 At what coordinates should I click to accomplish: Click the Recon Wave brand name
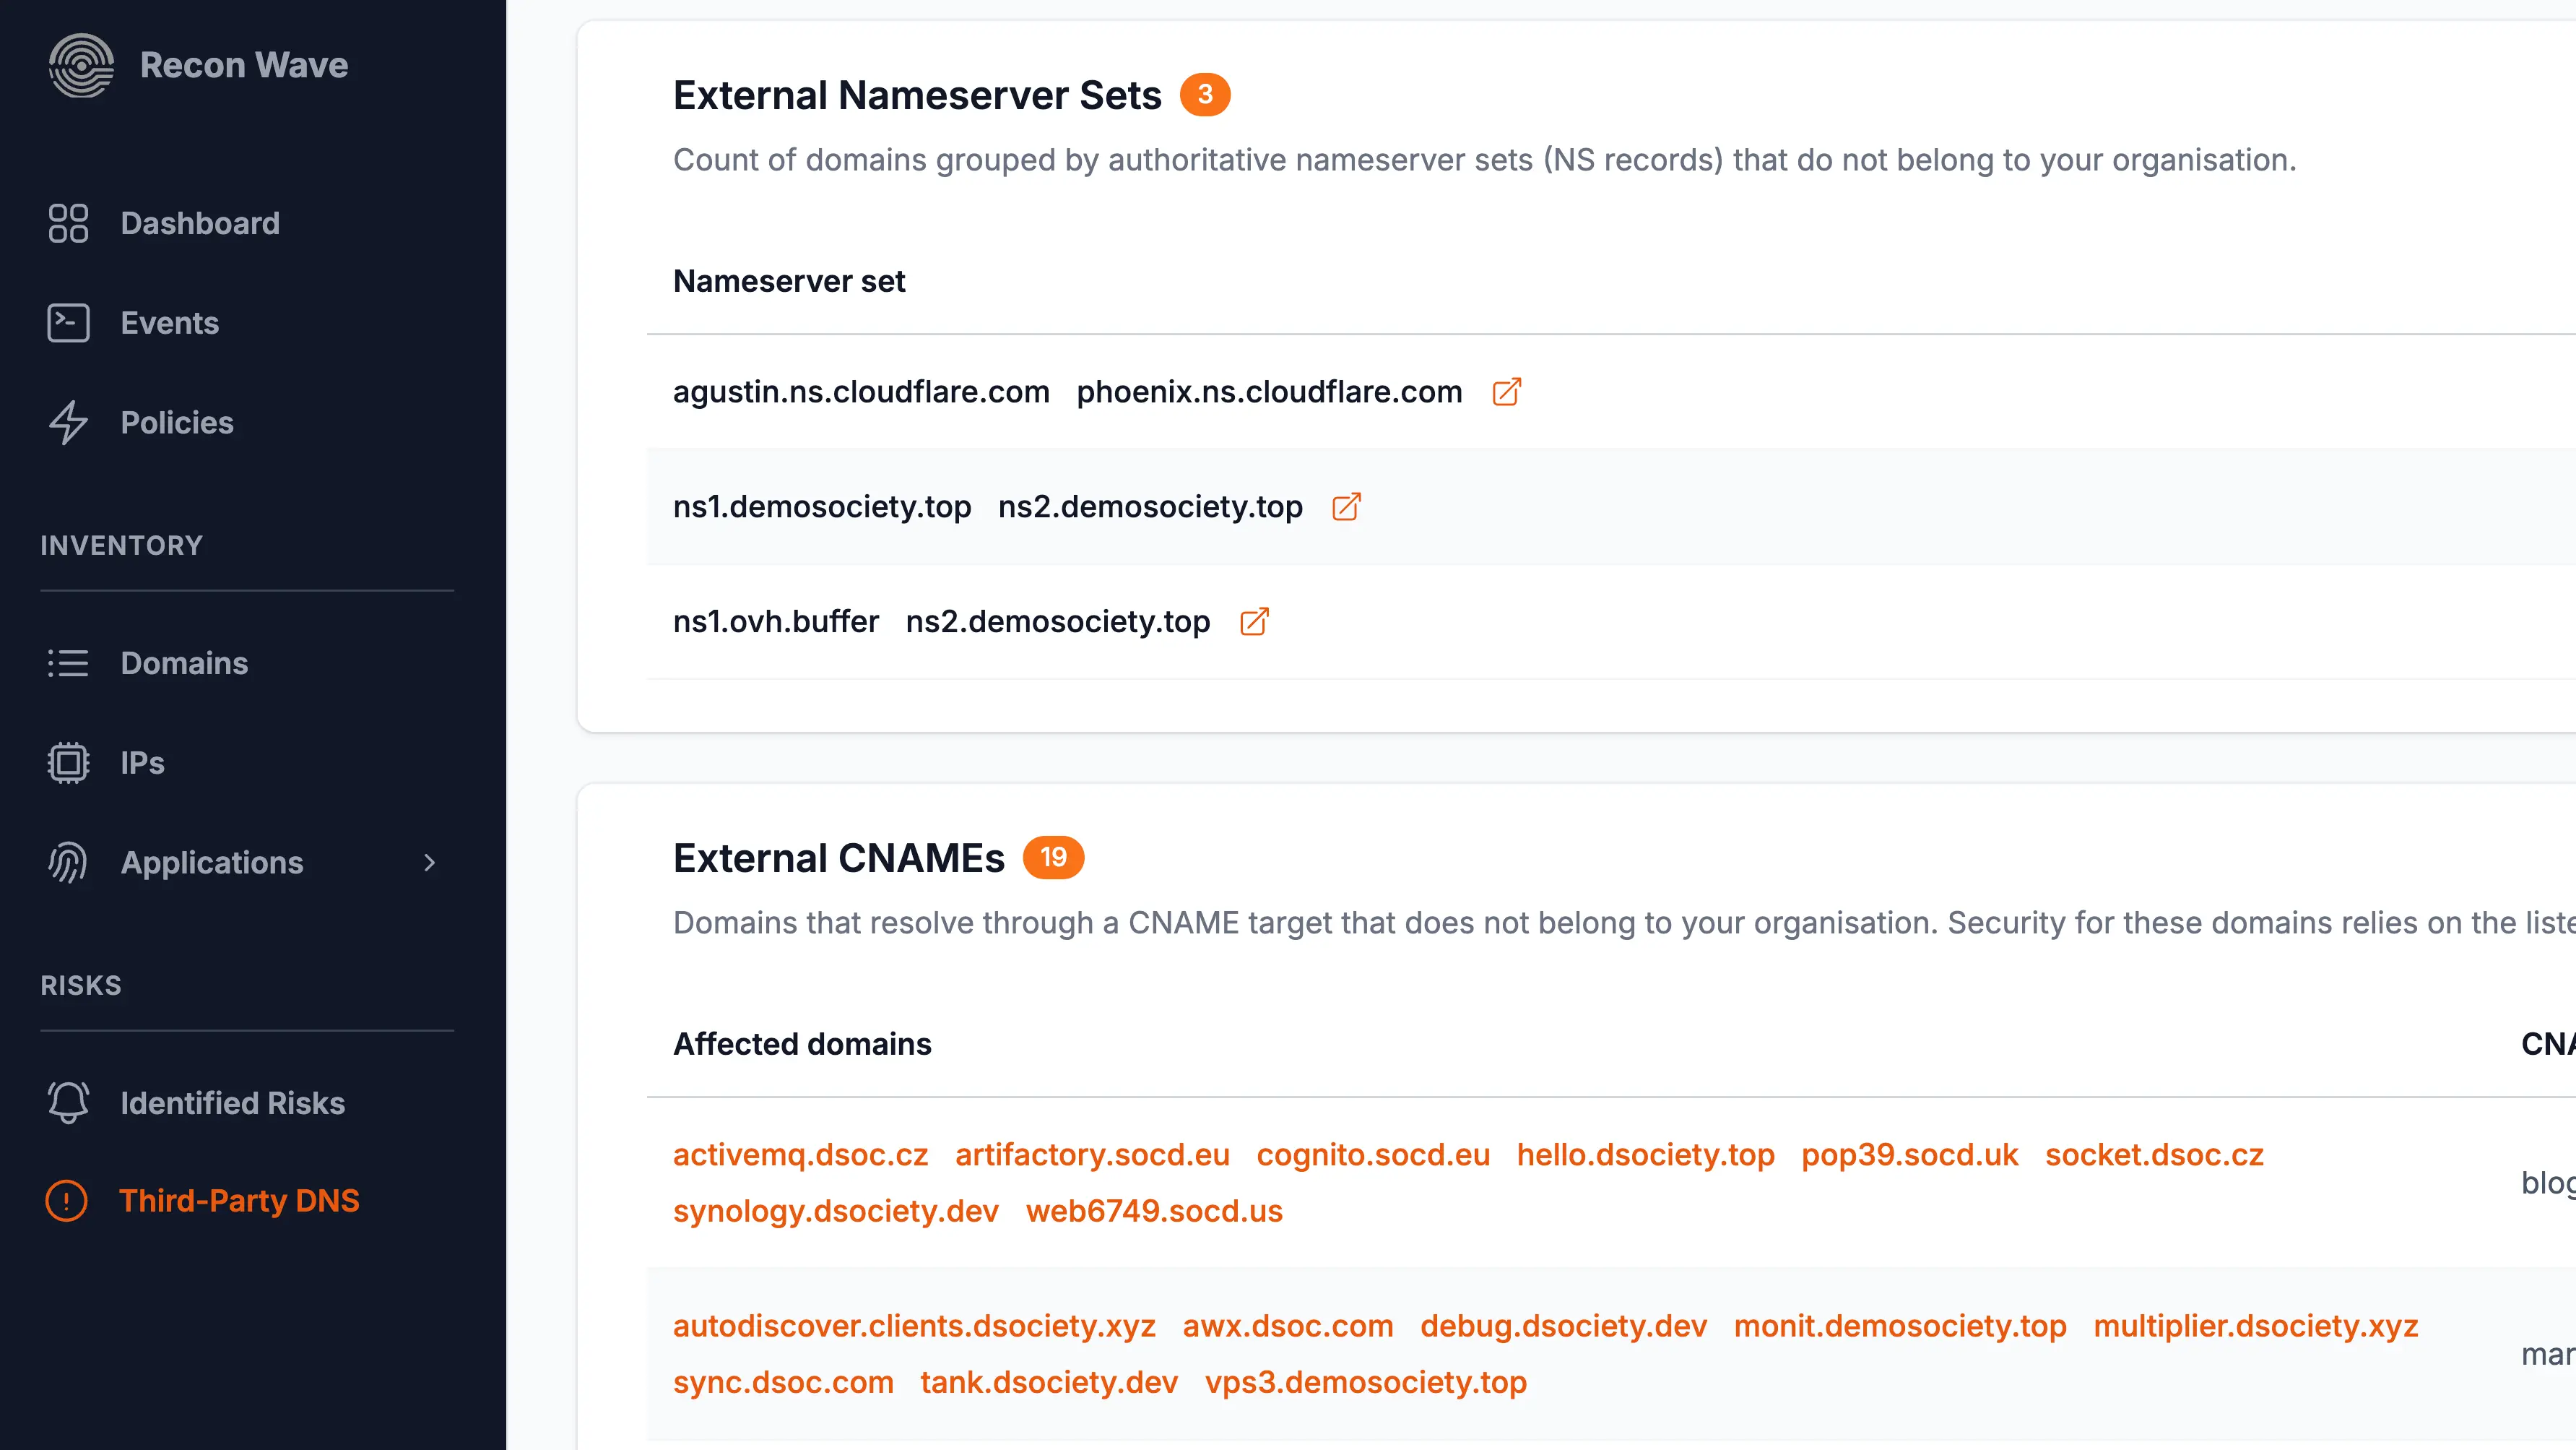click(x=244, y=65)
